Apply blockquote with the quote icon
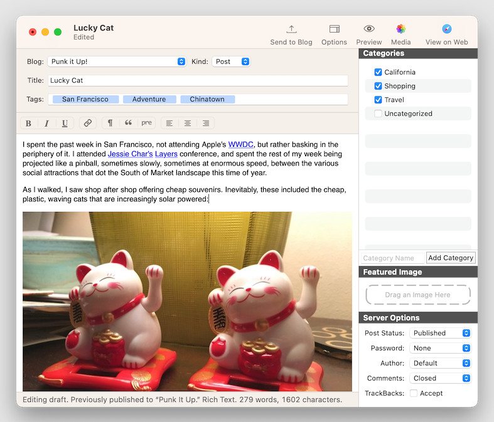This screenshot has height=422, width=494. 128,123
